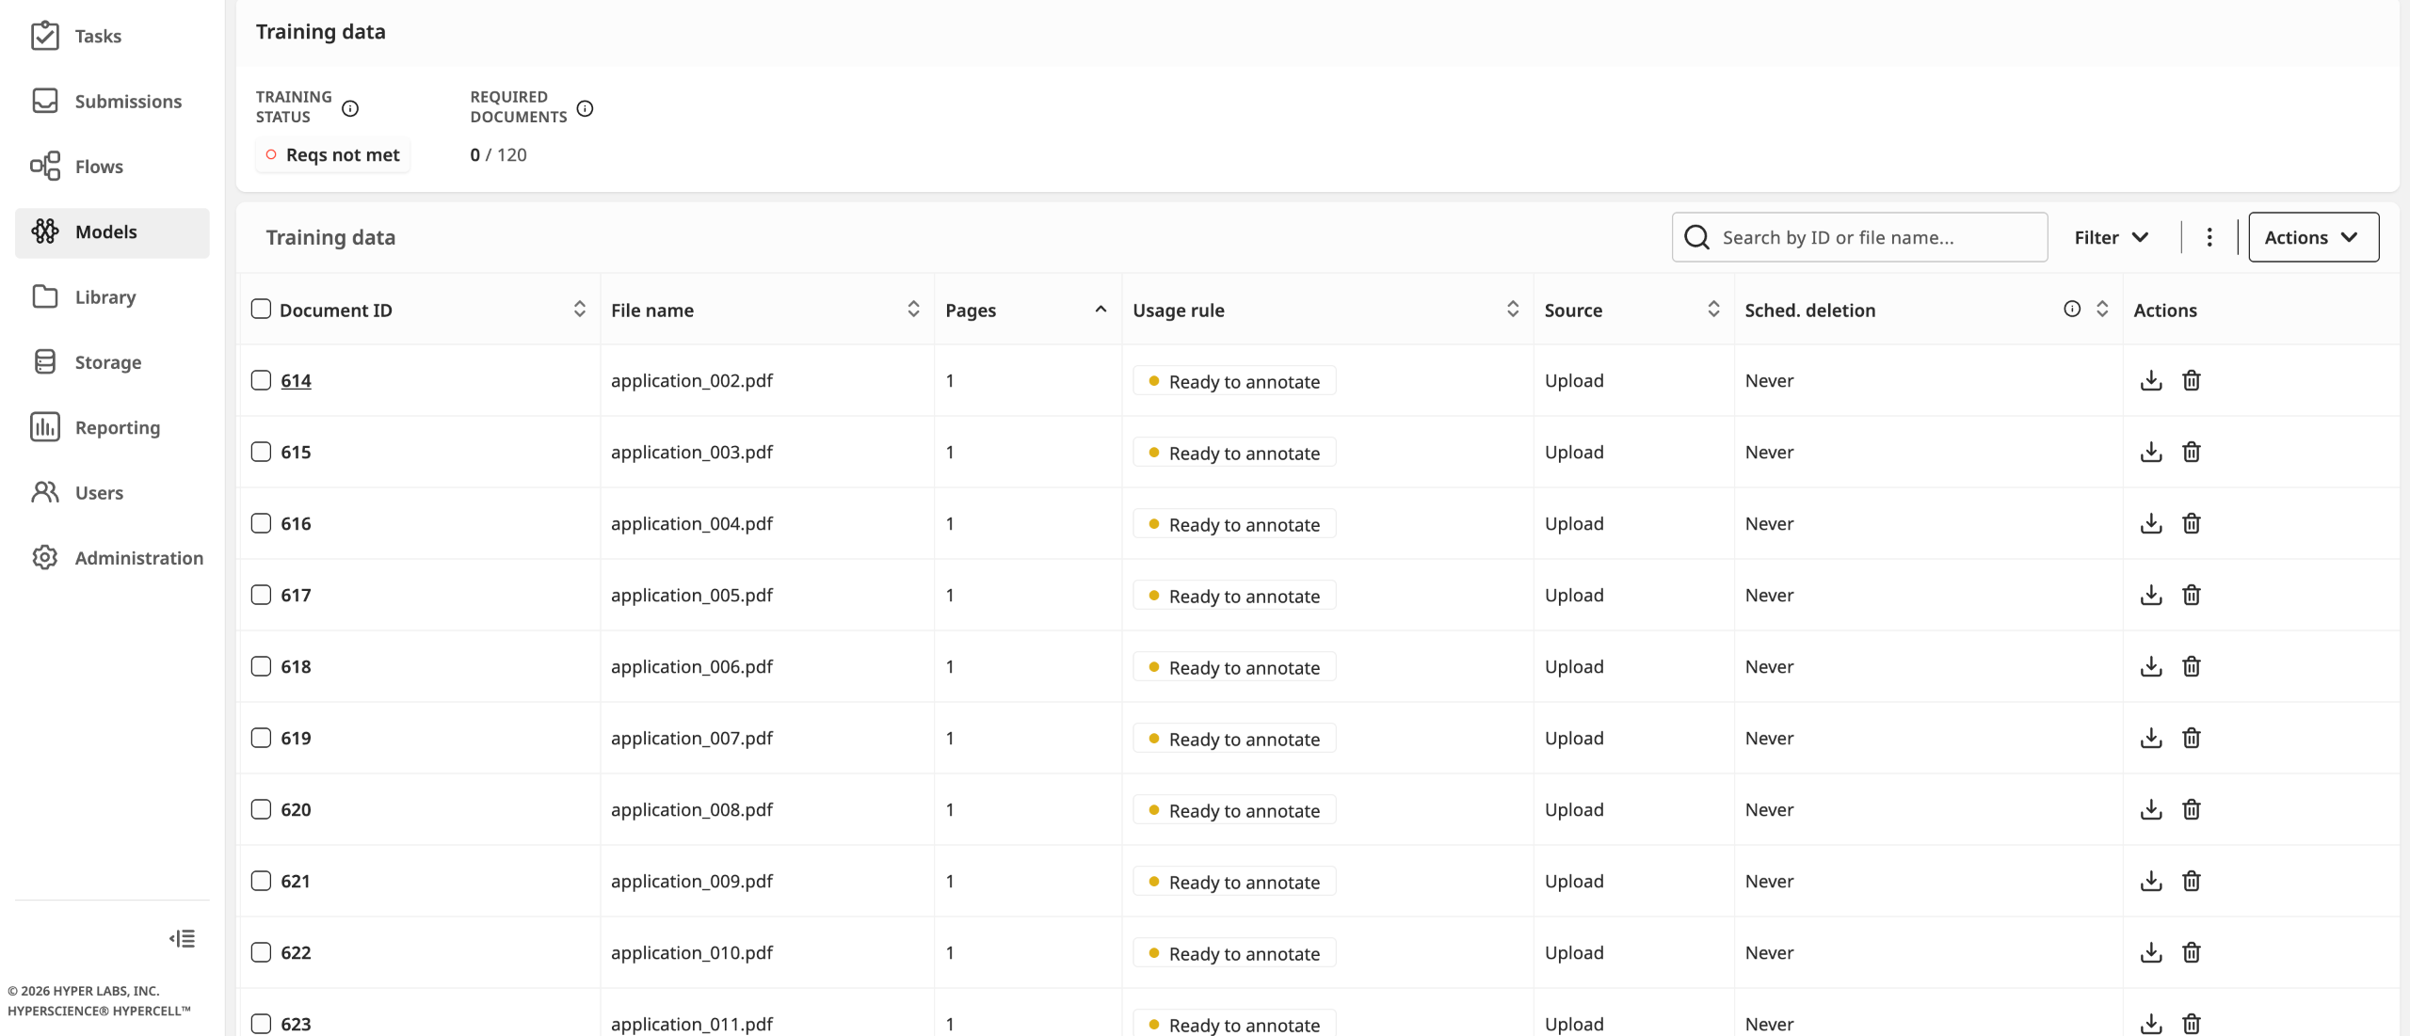Tick checkbox for document 620
Image resolution: width=2410 pixels, height=1036 pixels.
click(261, 809)
